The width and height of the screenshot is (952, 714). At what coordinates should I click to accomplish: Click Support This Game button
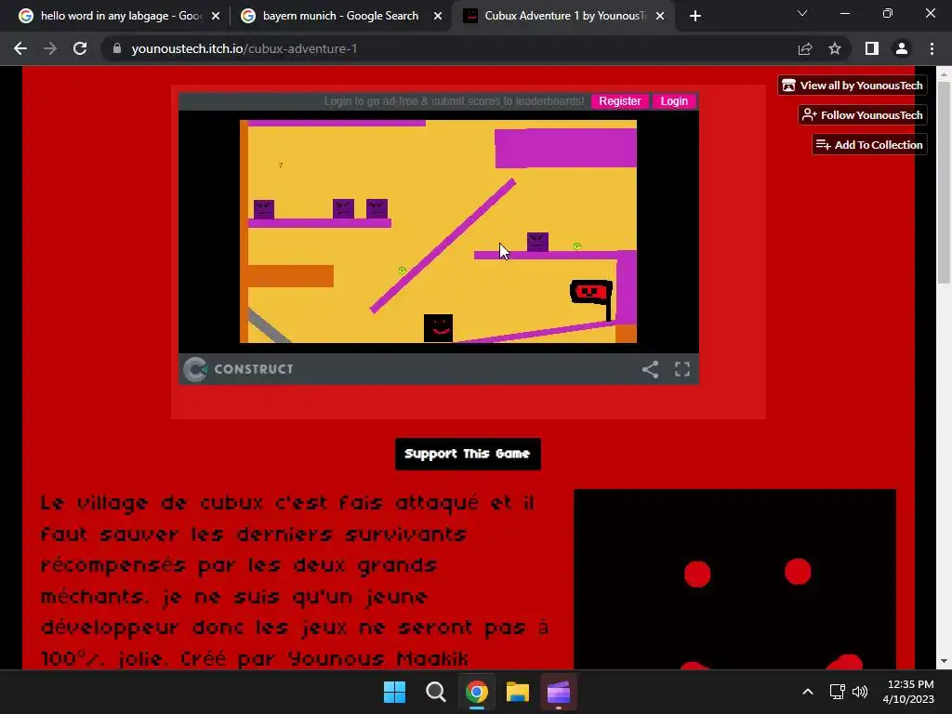[468, 454]
